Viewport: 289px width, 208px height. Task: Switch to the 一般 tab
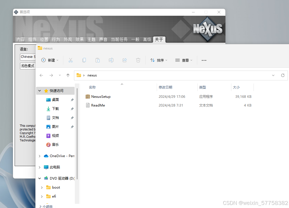(135, 39)
